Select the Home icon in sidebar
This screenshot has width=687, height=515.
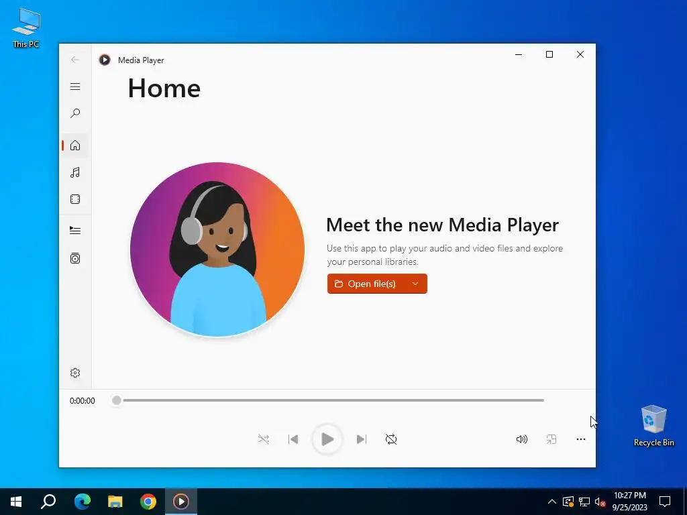pyautogui.click(x=75, y=145)
